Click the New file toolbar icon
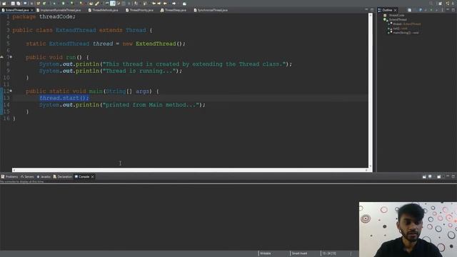Screen dimensions: 457x257 coord(4,4)
